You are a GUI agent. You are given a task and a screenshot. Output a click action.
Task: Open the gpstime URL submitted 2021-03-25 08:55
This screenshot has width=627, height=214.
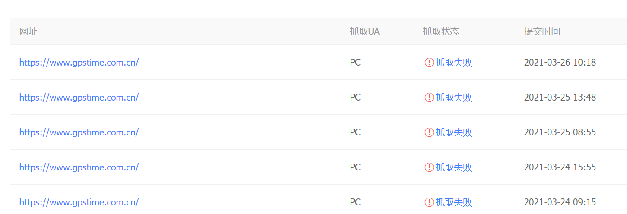[79, 132]
